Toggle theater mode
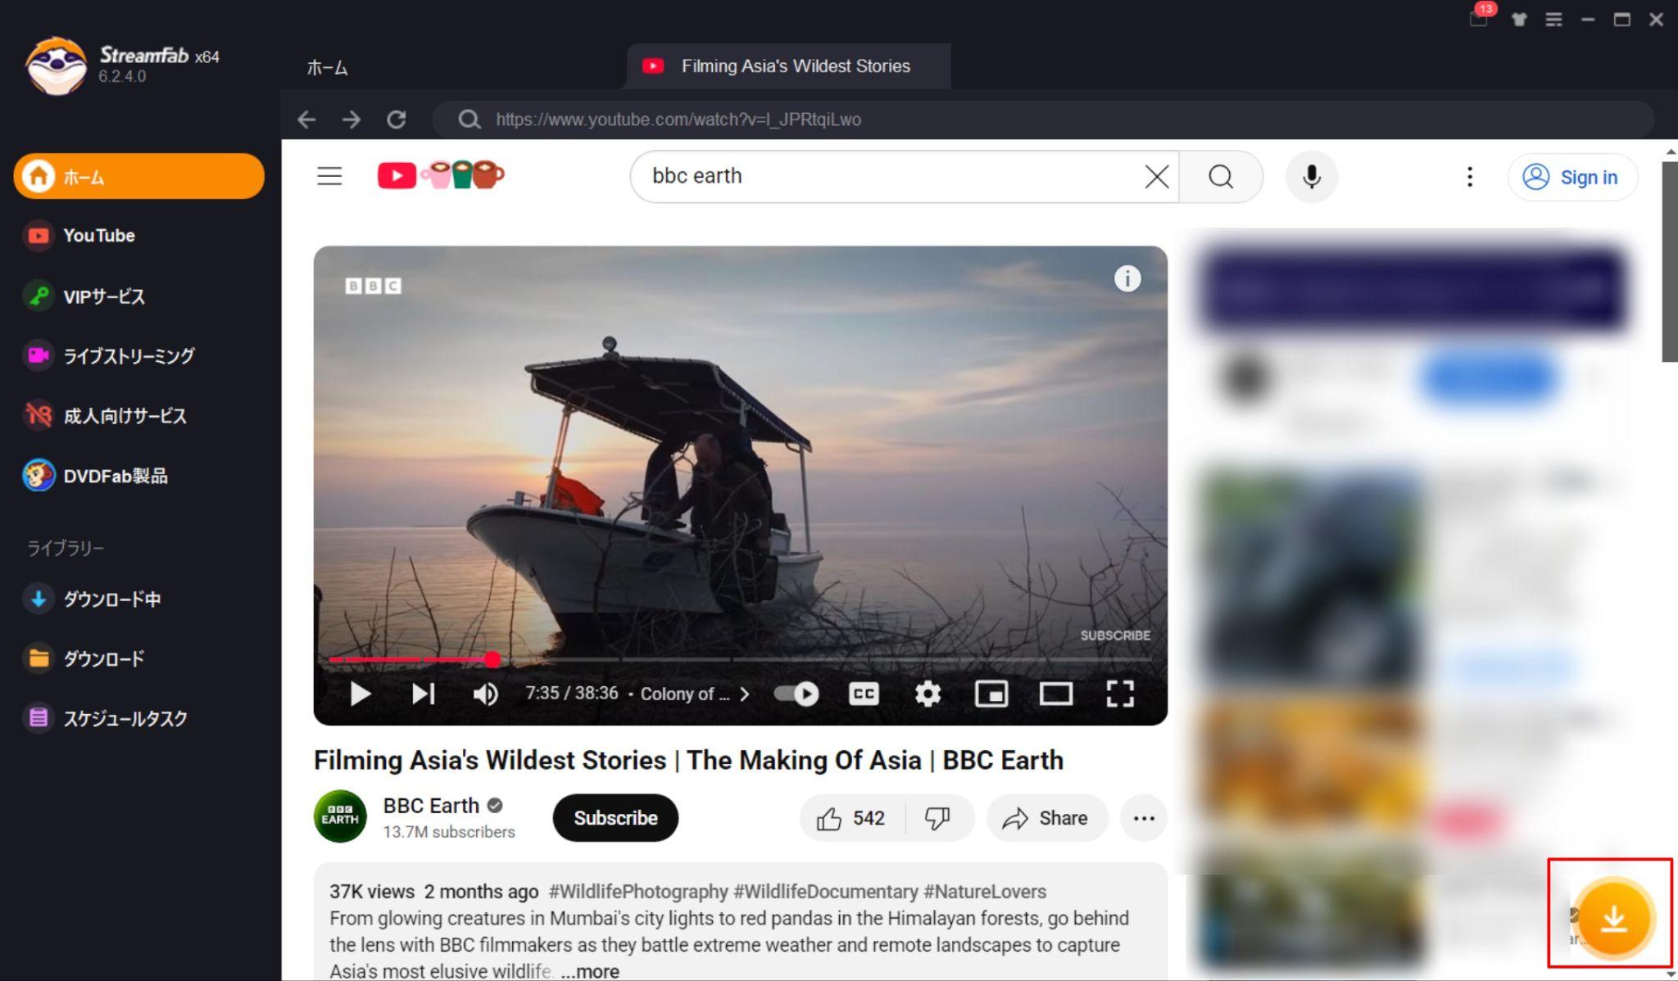1678x981 pixels. [1055, 694]
